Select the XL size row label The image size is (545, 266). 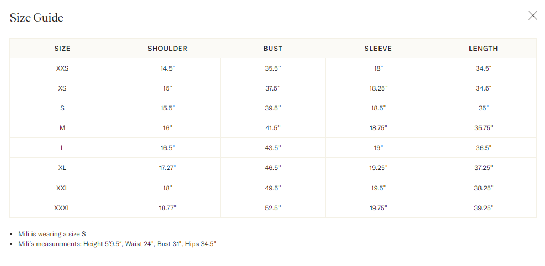pos(62,168)
